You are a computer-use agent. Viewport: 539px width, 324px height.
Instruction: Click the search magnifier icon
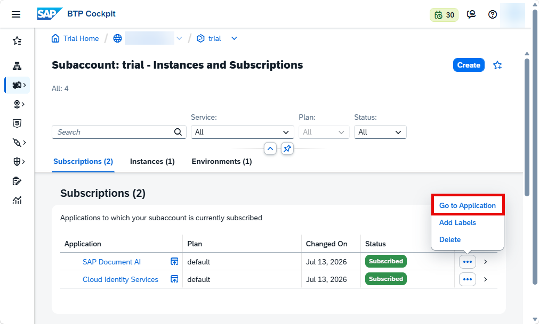178,132
